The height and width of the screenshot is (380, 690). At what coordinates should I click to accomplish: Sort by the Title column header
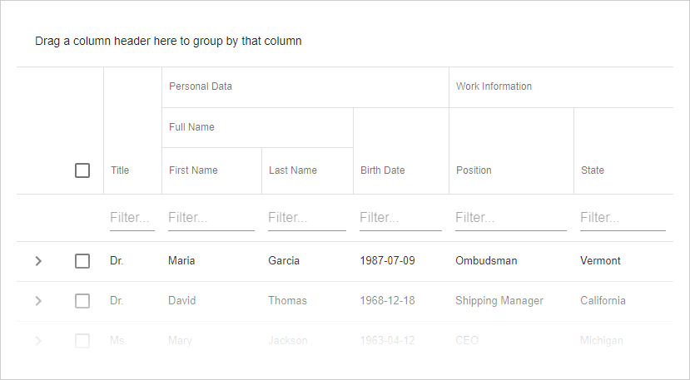click(x=121, y=170)
